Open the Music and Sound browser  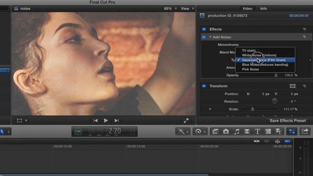click(x=237, y=132)
